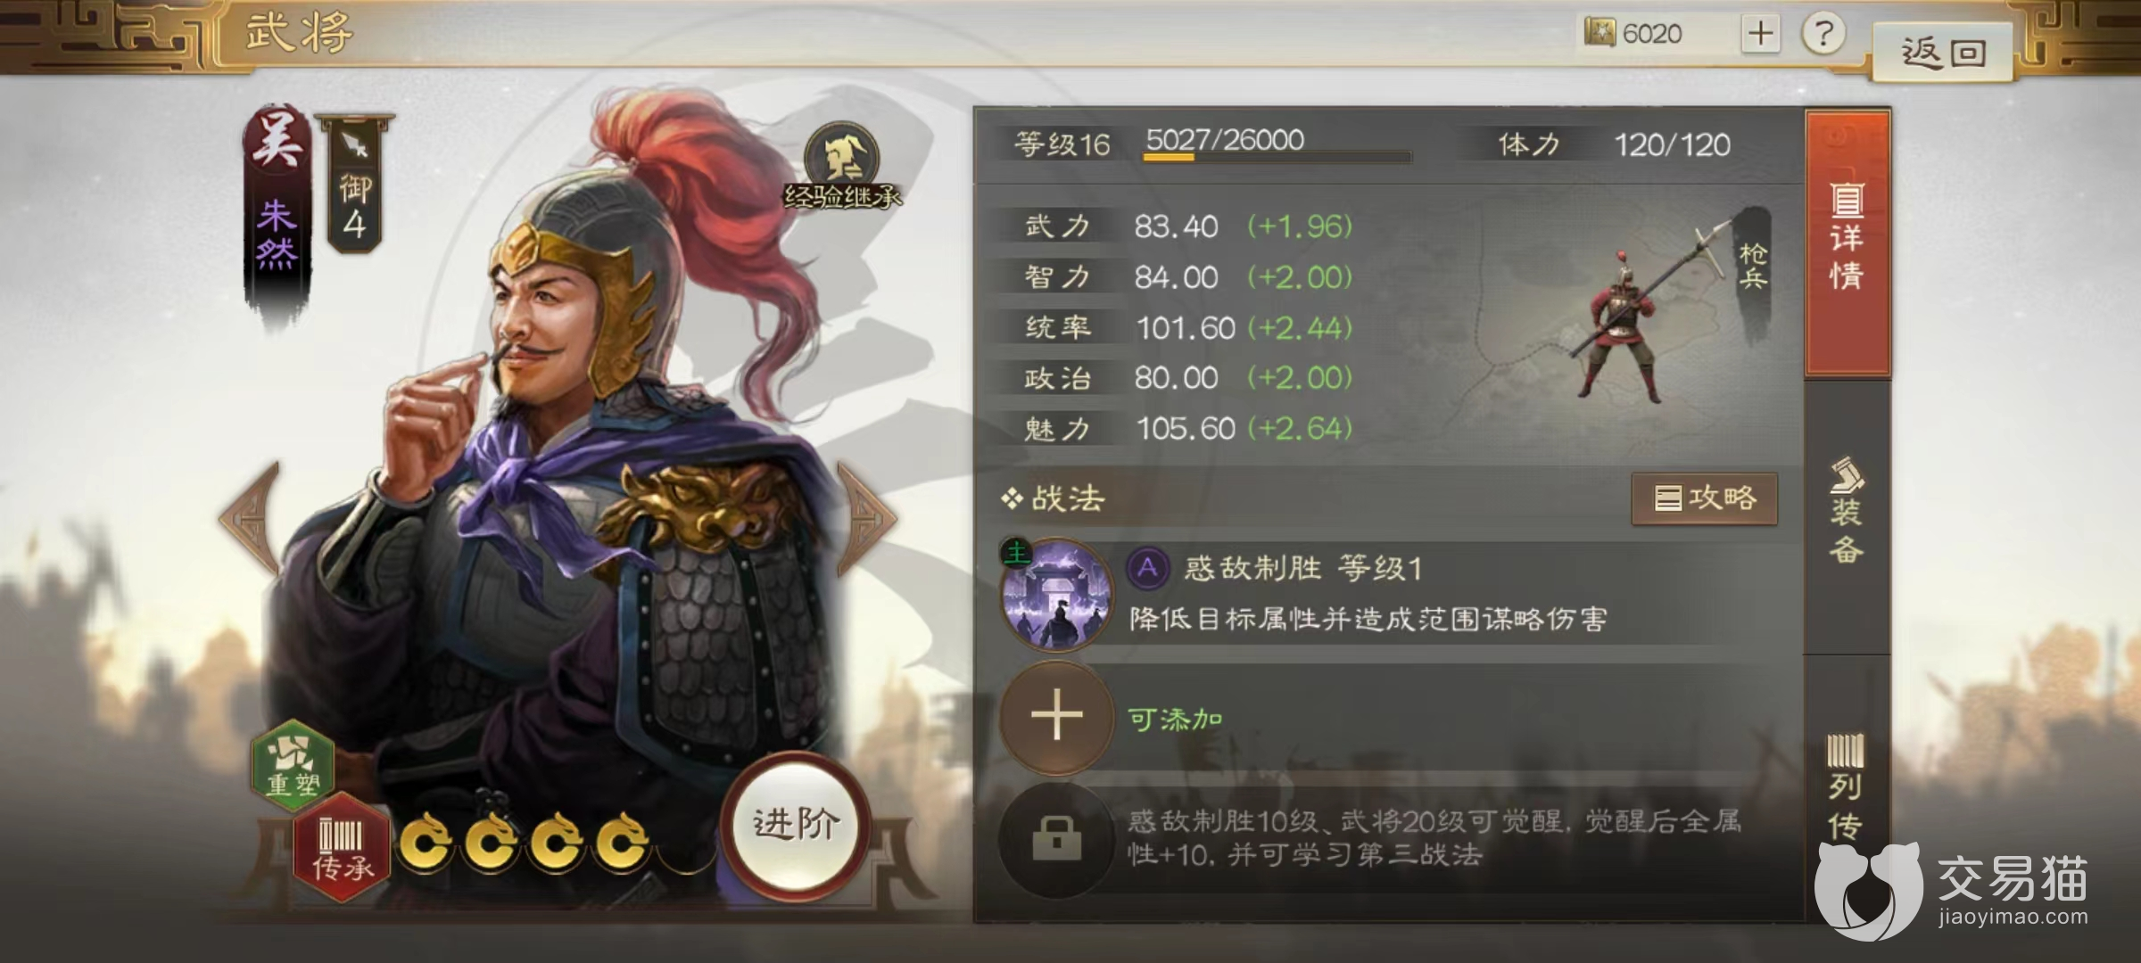Show previous general with left arrow
2141x963 pixels.
click(x=252, y=519)
